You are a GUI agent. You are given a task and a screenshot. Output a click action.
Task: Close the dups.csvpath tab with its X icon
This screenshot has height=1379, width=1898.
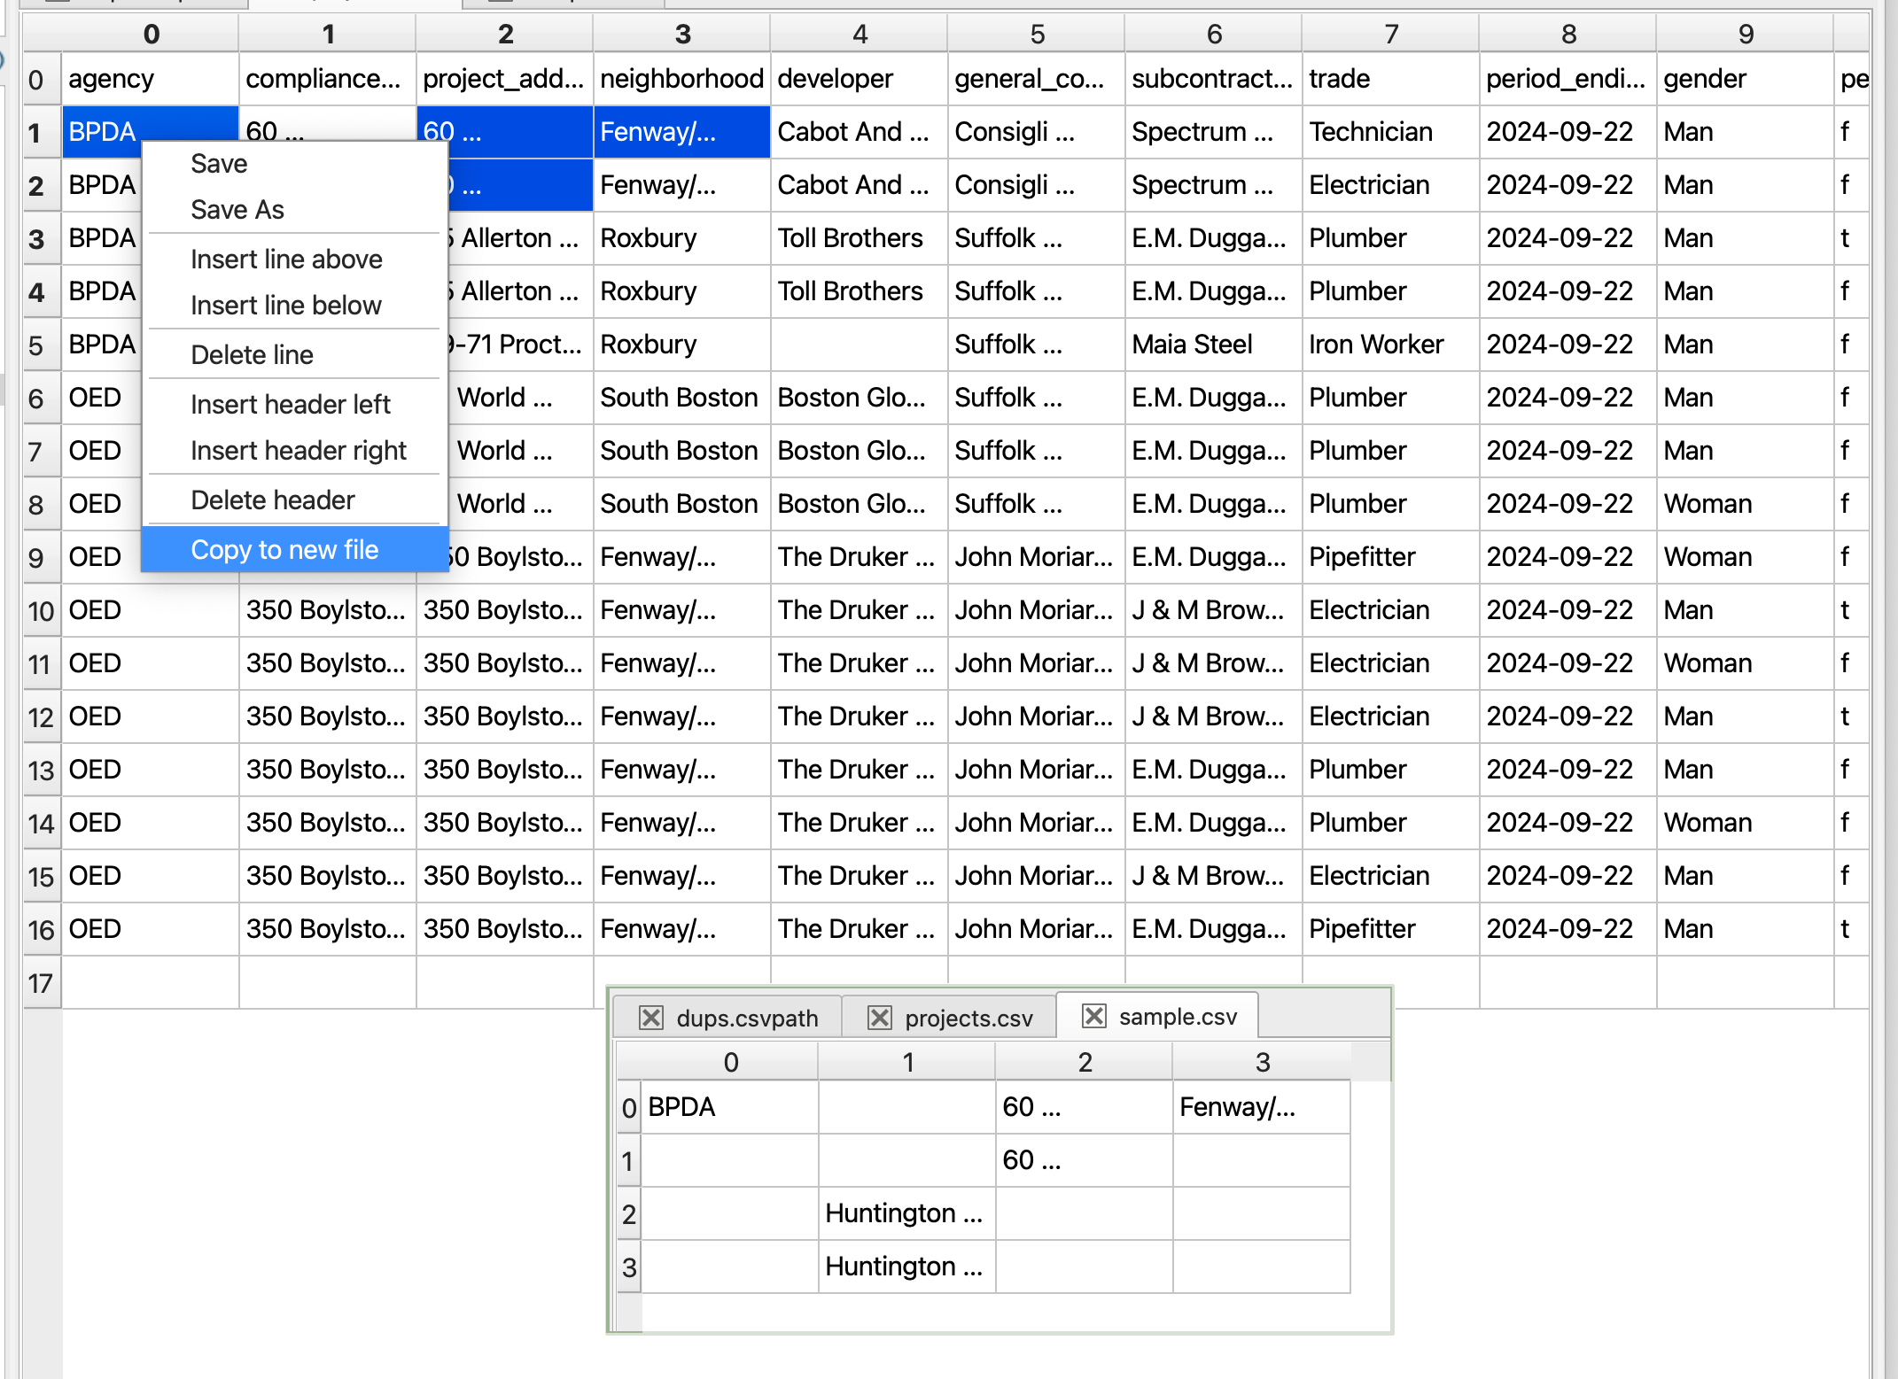[x=651, y=1018]
